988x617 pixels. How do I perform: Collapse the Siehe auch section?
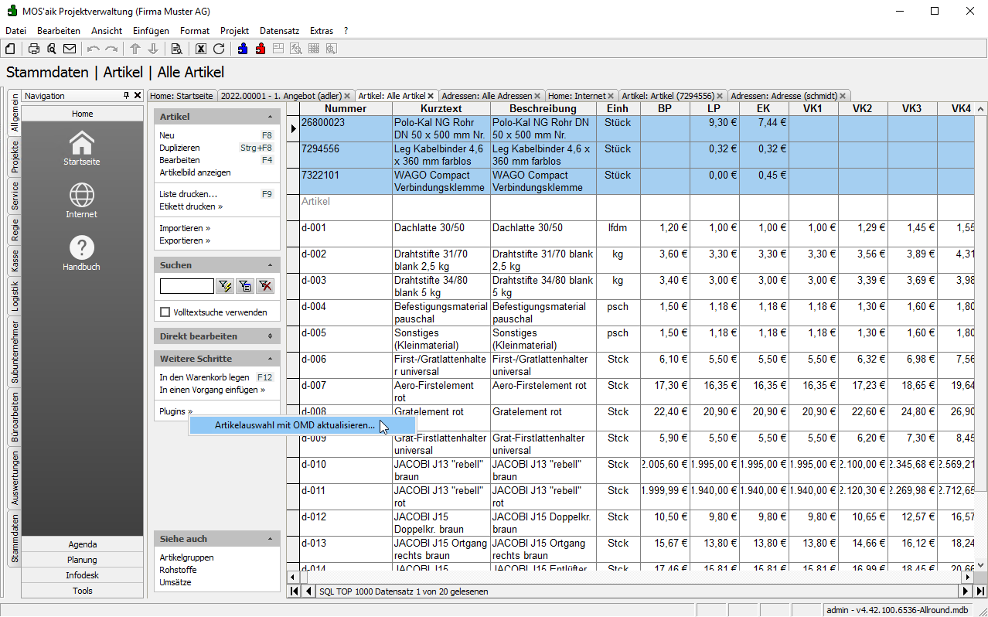point(270,539)
